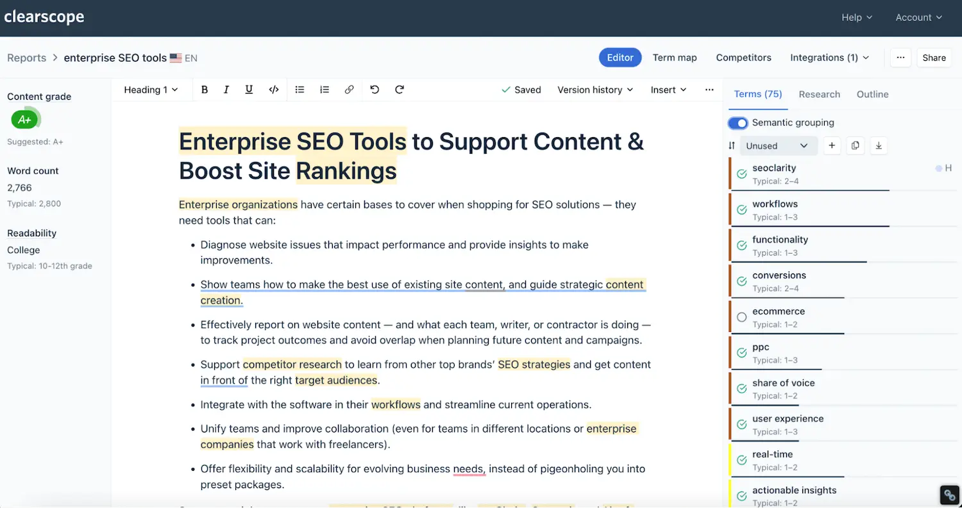Open the download terms icon in Terms panel
Viewport: 962px width, 508px height.
[879, 145]
